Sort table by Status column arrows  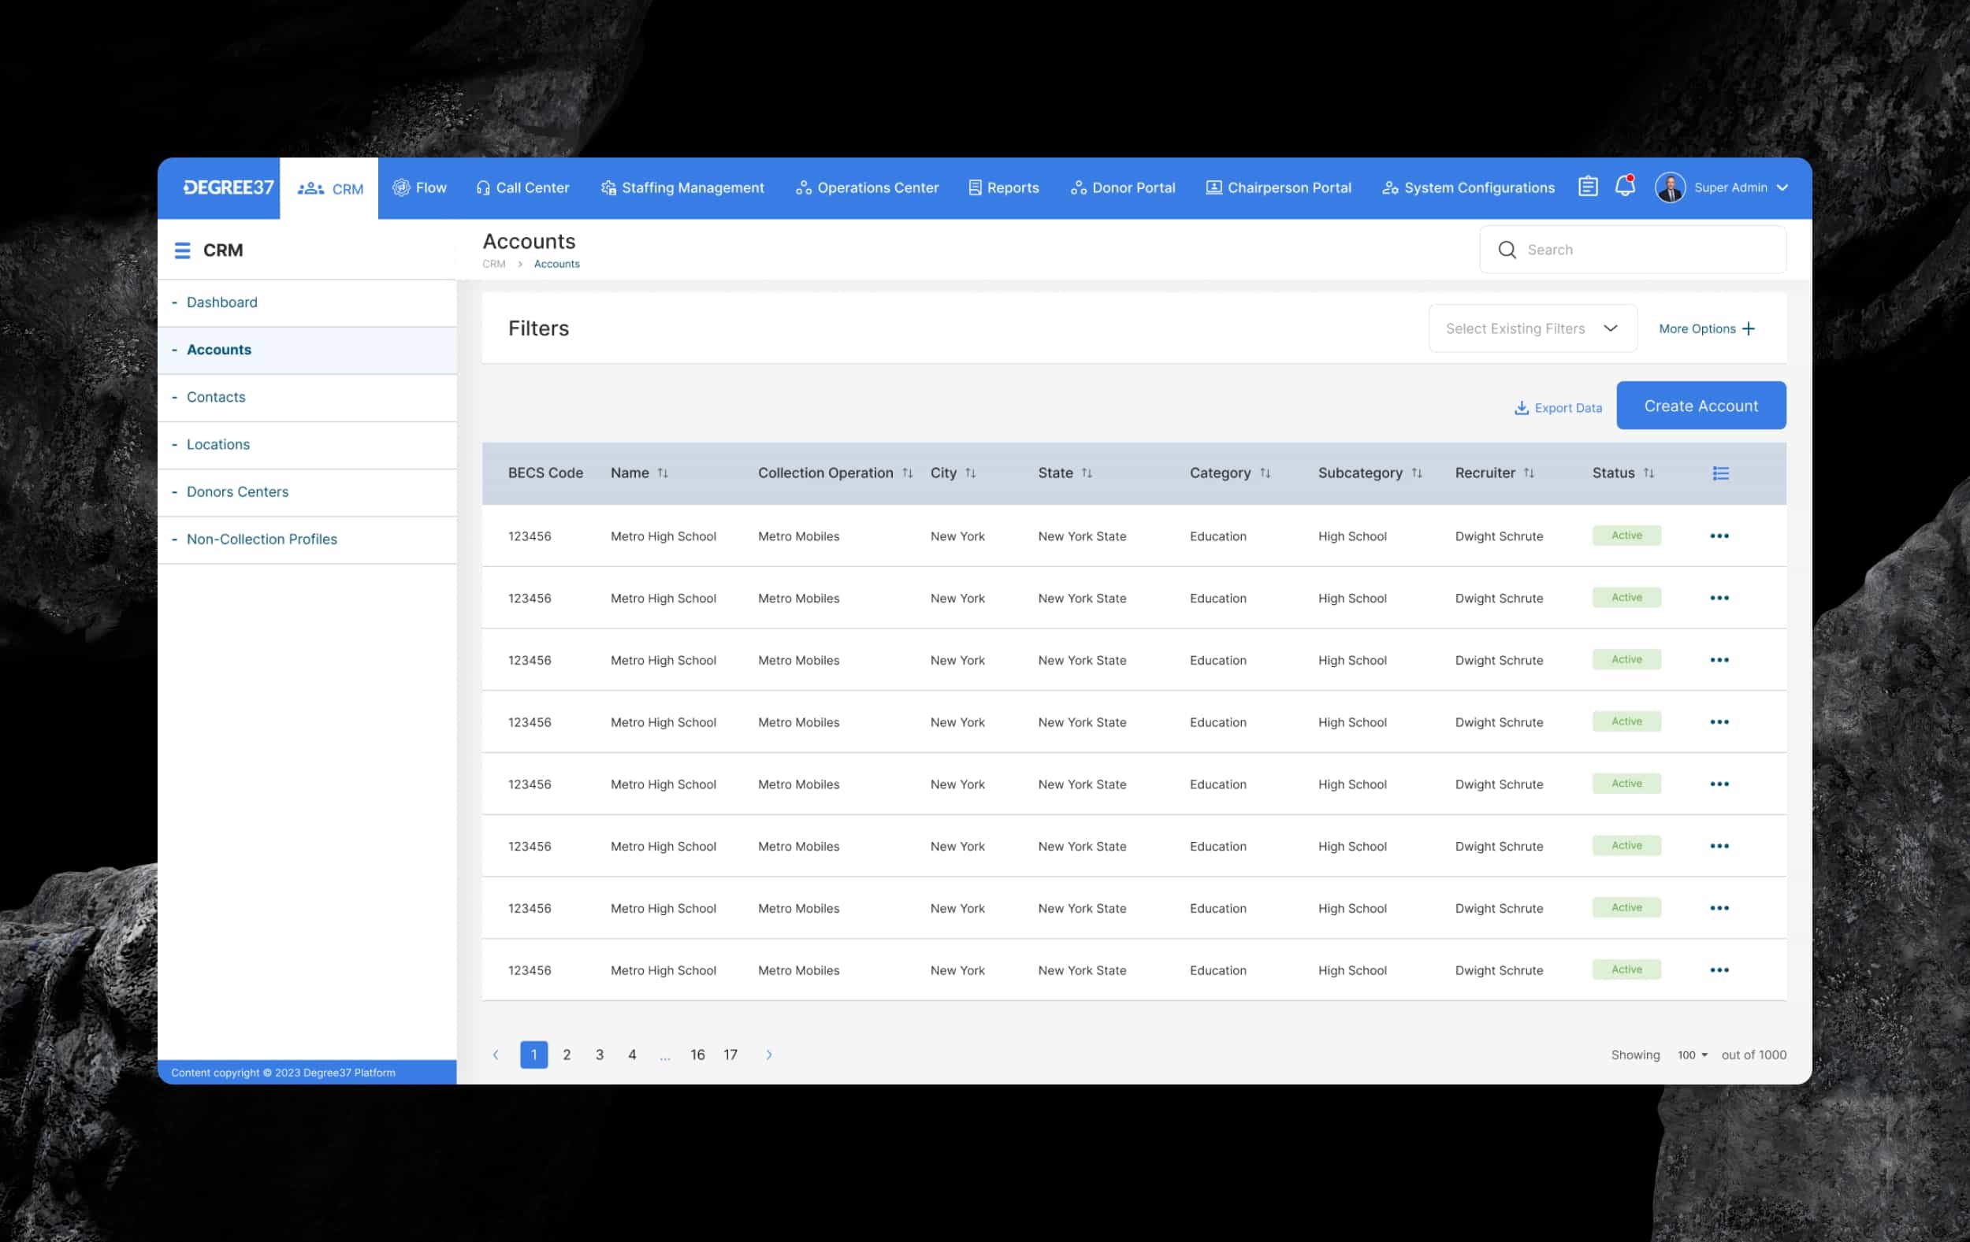pyautogui.click(x=1648, y=473)
